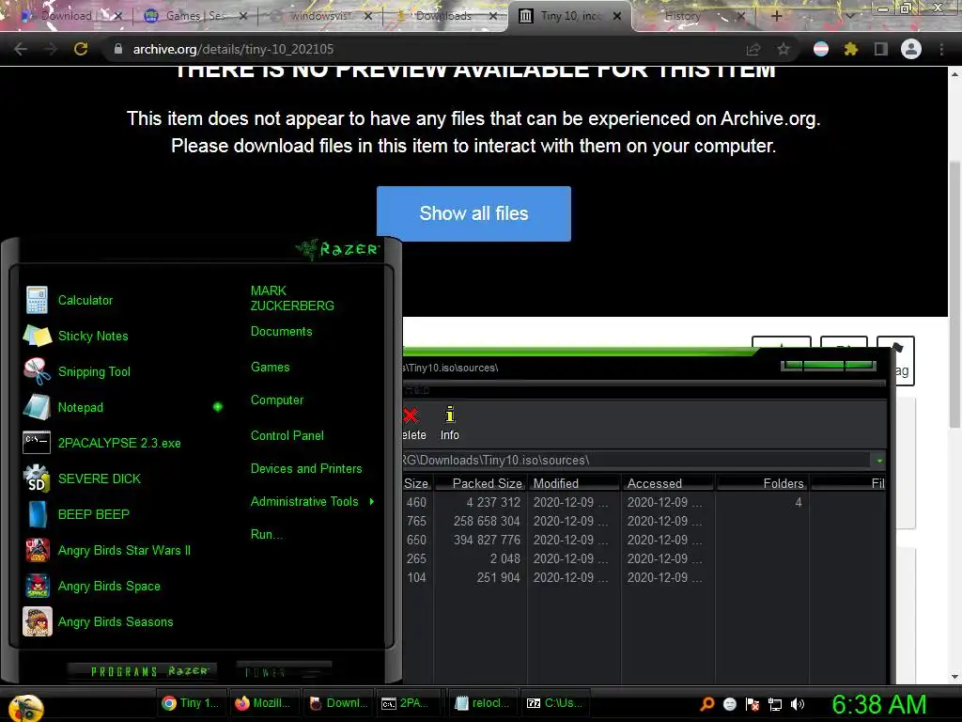This screenshot has width=962, height=722.
Task: Open the MARK ZUCKERBERG user folder
Action: click(292, 298)
